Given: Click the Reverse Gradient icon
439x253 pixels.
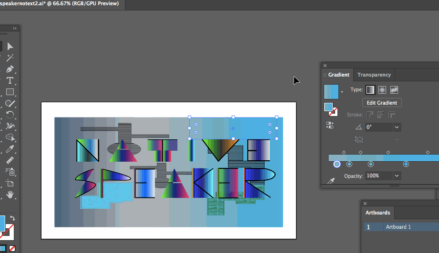Looking at the screenshot, I should [x=330, y=125].
